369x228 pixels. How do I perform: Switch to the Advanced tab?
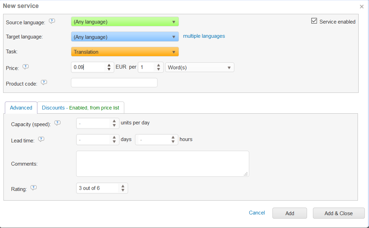pos(21,108)
